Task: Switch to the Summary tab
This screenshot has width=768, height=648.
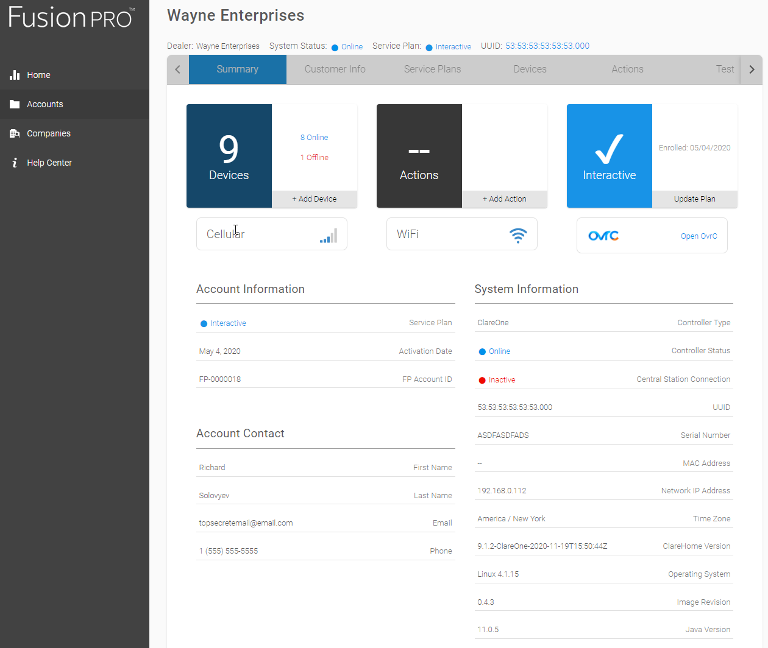Action: pyautogui.click(x=238, y=69)
